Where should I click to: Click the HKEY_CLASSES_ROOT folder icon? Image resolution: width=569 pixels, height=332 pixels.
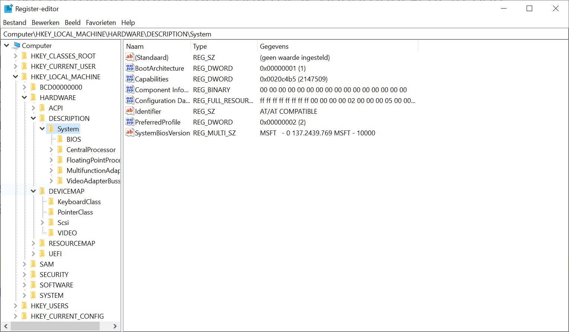pyautogui.click(x=25, y=56)
